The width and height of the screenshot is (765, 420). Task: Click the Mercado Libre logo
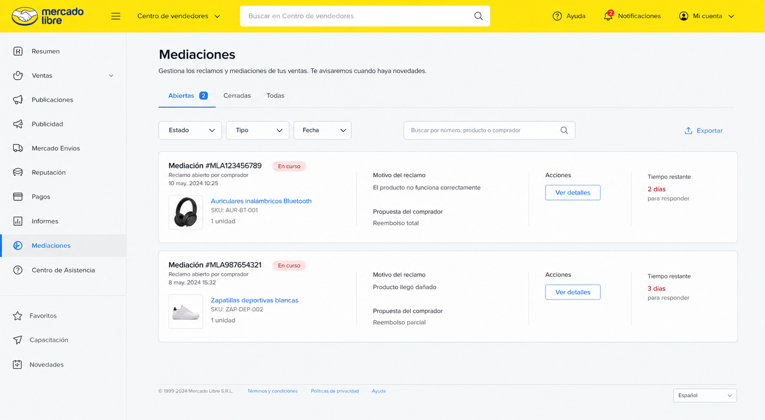click(47, 16)
